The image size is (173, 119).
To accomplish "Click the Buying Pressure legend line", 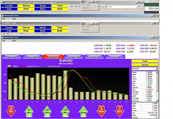I will point(44,66).
